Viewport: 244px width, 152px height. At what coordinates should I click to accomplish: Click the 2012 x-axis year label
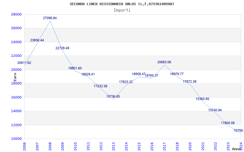pos(101,146)
